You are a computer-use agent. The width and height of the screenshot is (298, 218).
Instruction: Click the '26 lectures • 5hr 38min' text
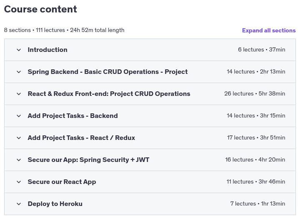click(x=255, y=93)
